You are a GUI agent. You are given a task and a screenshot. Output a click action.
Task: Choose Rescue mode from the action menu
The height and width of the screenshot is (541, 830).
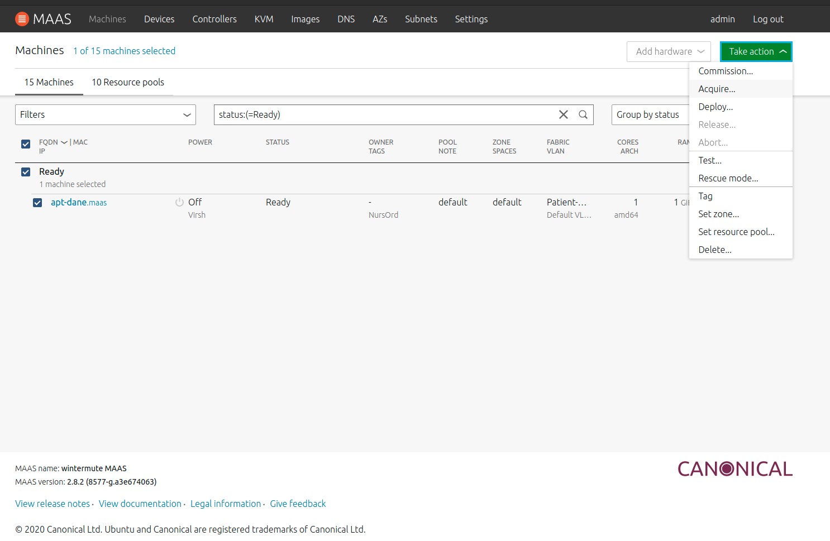point(728,178)
